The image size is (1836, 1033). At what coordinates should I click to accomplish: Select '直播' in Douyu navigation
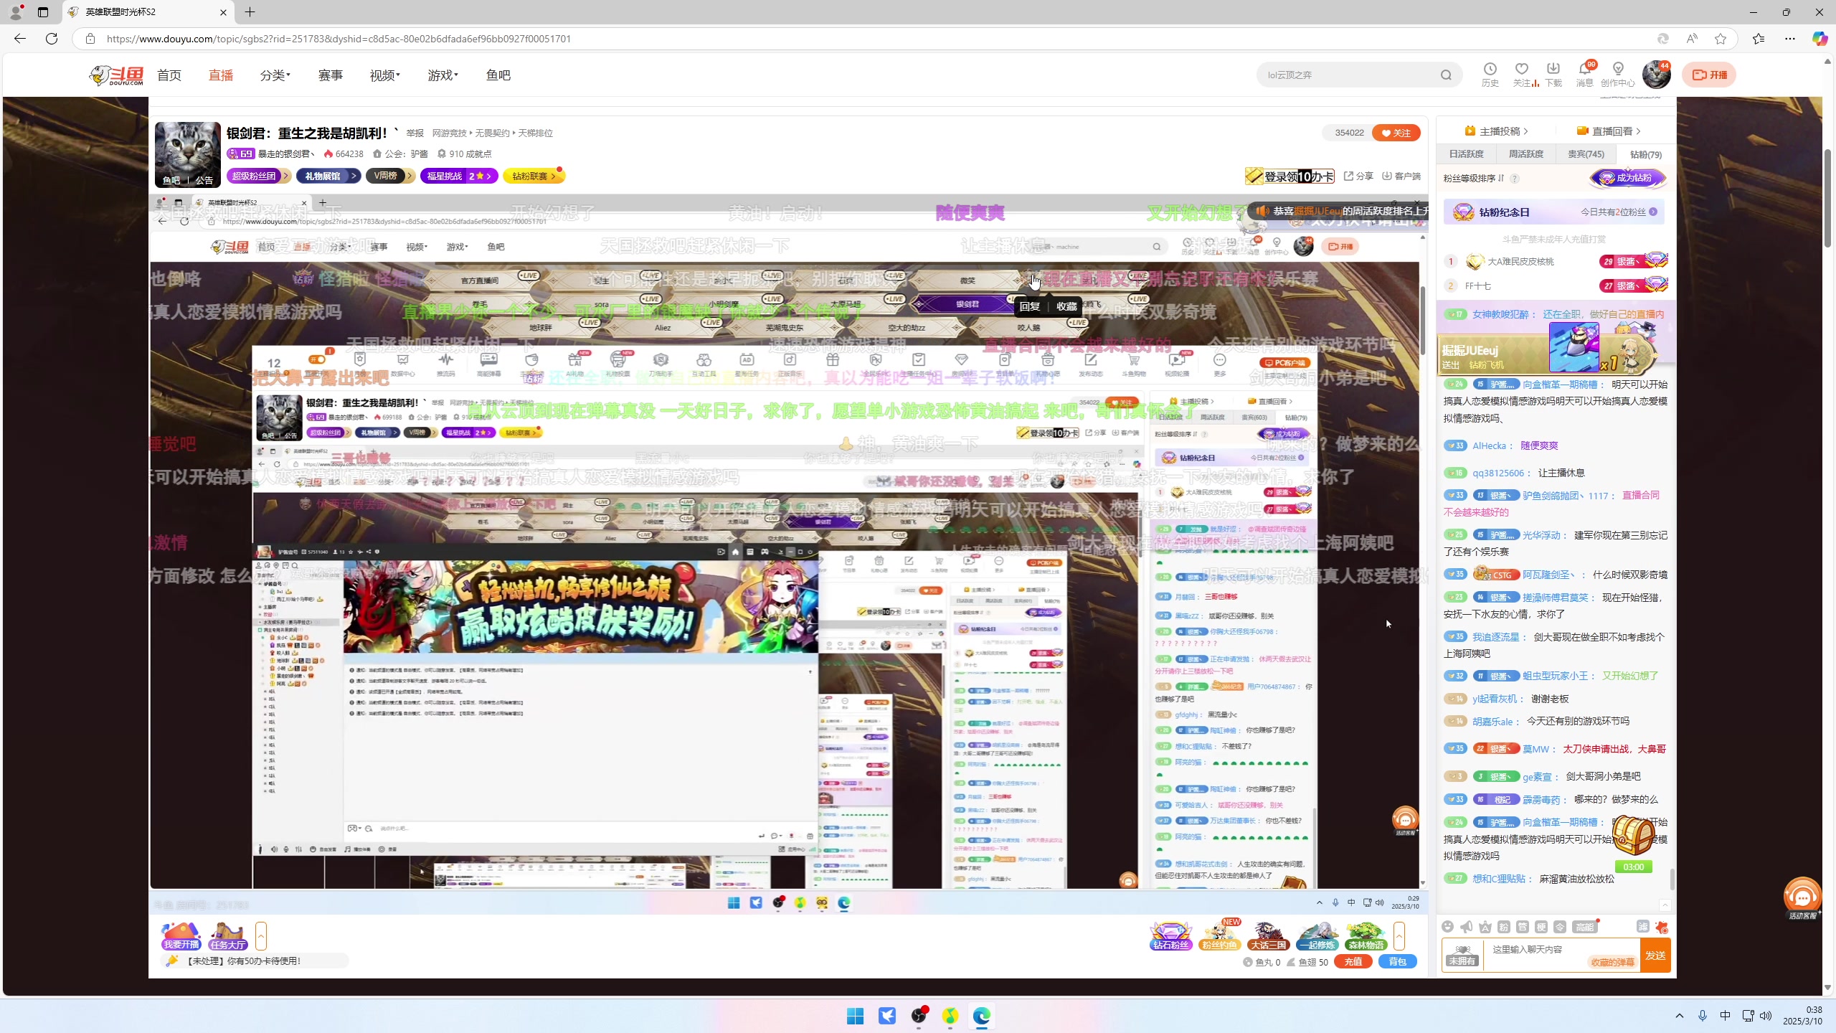coord(221,75)
